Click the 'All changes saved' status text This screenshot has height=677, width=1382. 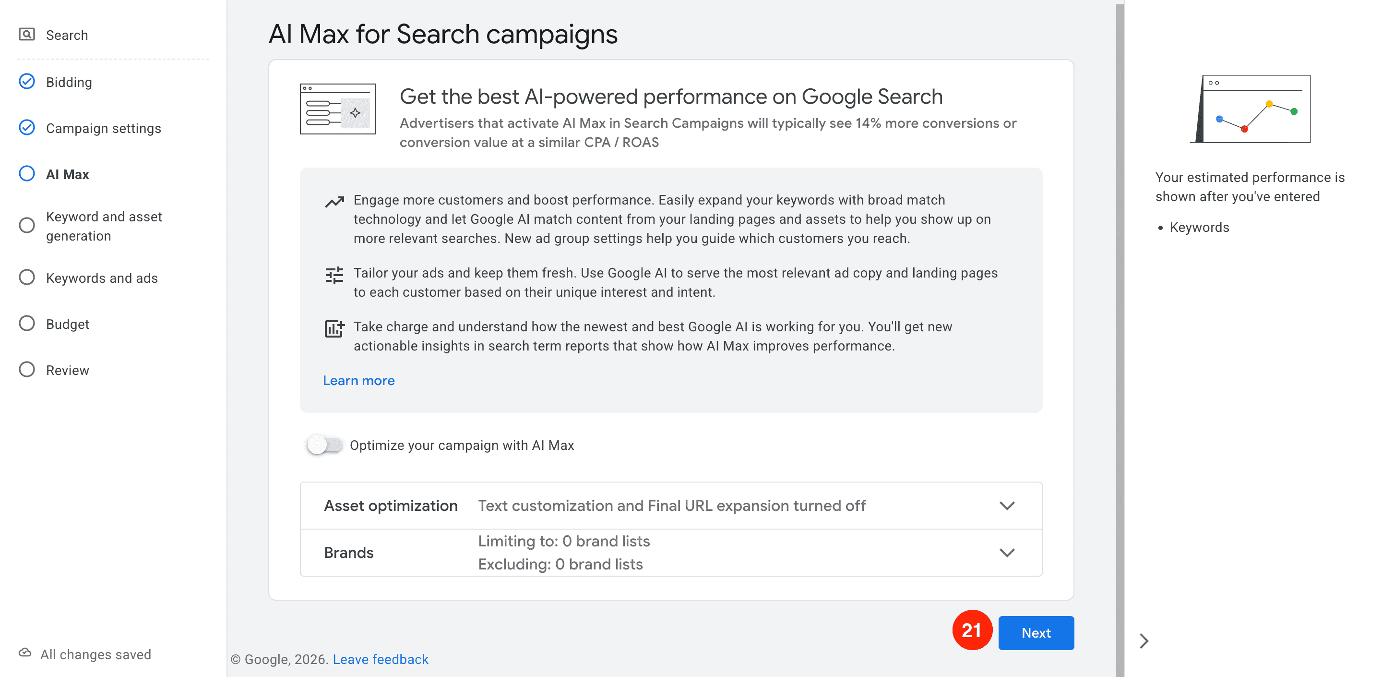click(x=95, y=654)
